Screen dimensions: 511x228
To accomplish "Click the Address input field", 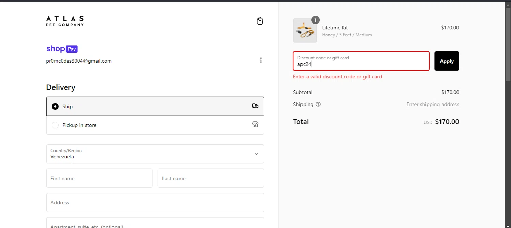I will (155, 202).
